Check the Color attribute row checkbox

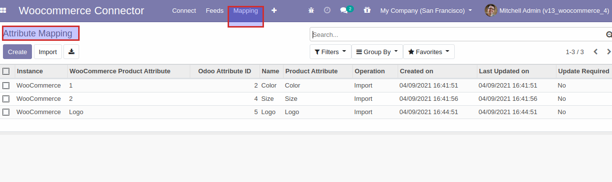point(6,86)
